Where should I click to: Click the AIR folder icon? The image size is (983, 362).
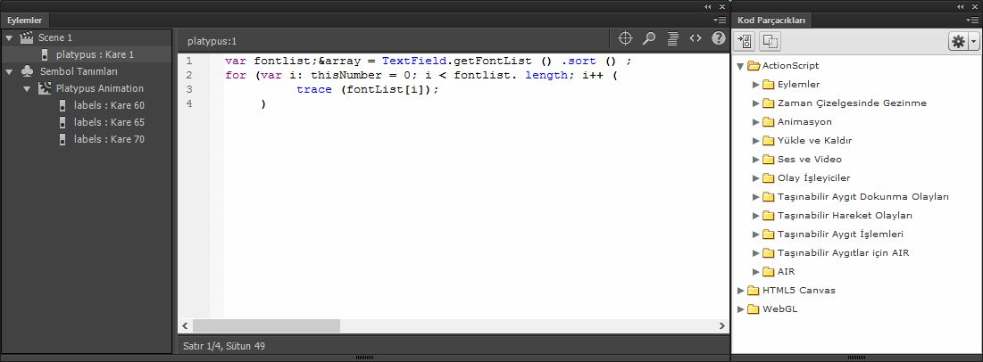pyautogui.click(x=769, y=271)
